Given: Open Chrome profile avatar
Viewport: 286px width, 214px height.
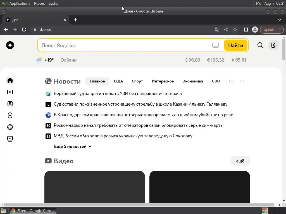Looking at the screenshot, I should [255, 30].
